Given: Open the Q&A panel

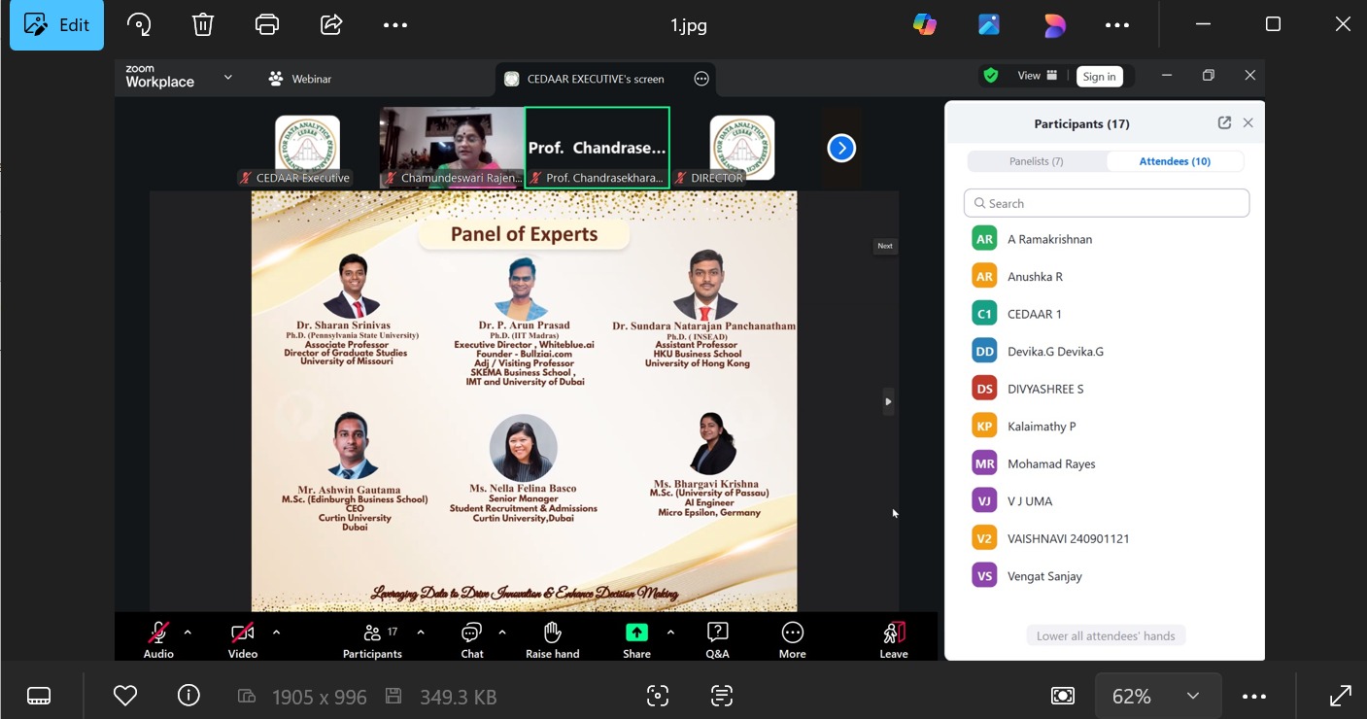Looking at the screenshot, I should (x=717, y=633).
